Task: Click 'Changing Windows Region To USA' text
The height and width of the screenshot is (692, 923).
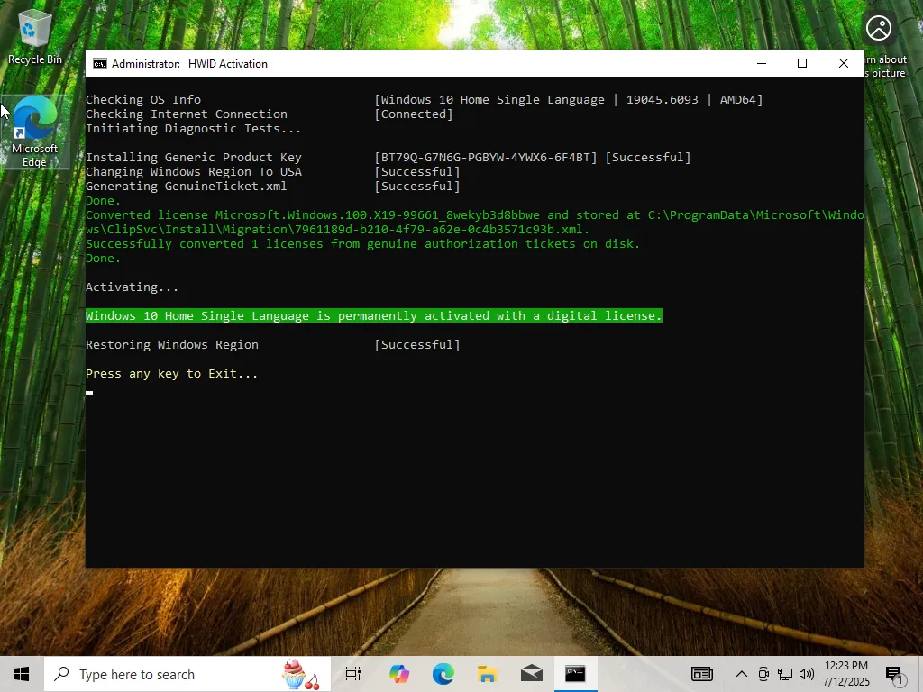Action: (194, 172)
